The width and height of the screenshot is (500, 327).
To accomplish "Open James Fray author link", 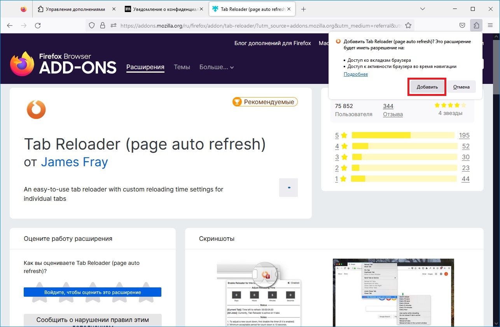I will click(74, 162).
